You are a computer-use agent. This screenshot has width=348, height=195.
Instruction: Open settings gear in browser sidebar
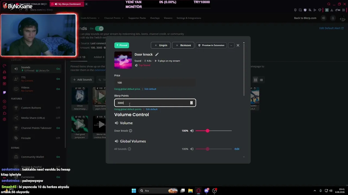coord(4,119)
